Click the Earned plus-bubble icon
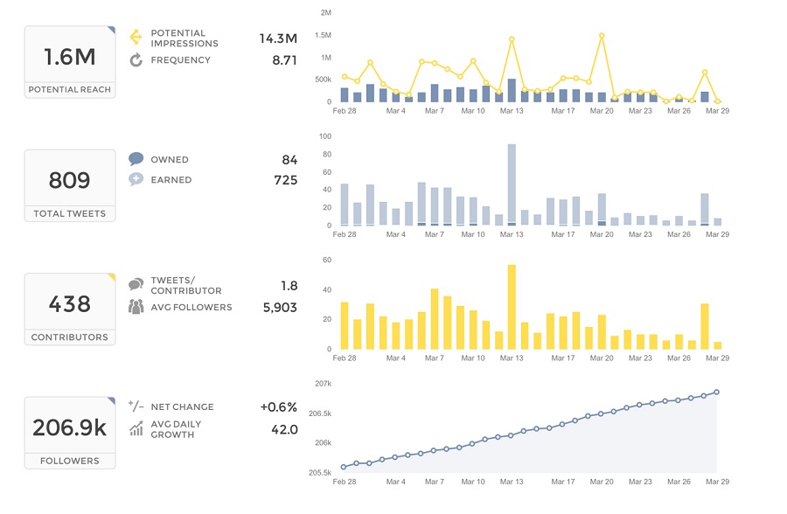This screenshot has height=514, width=787. tap(136, 179)
